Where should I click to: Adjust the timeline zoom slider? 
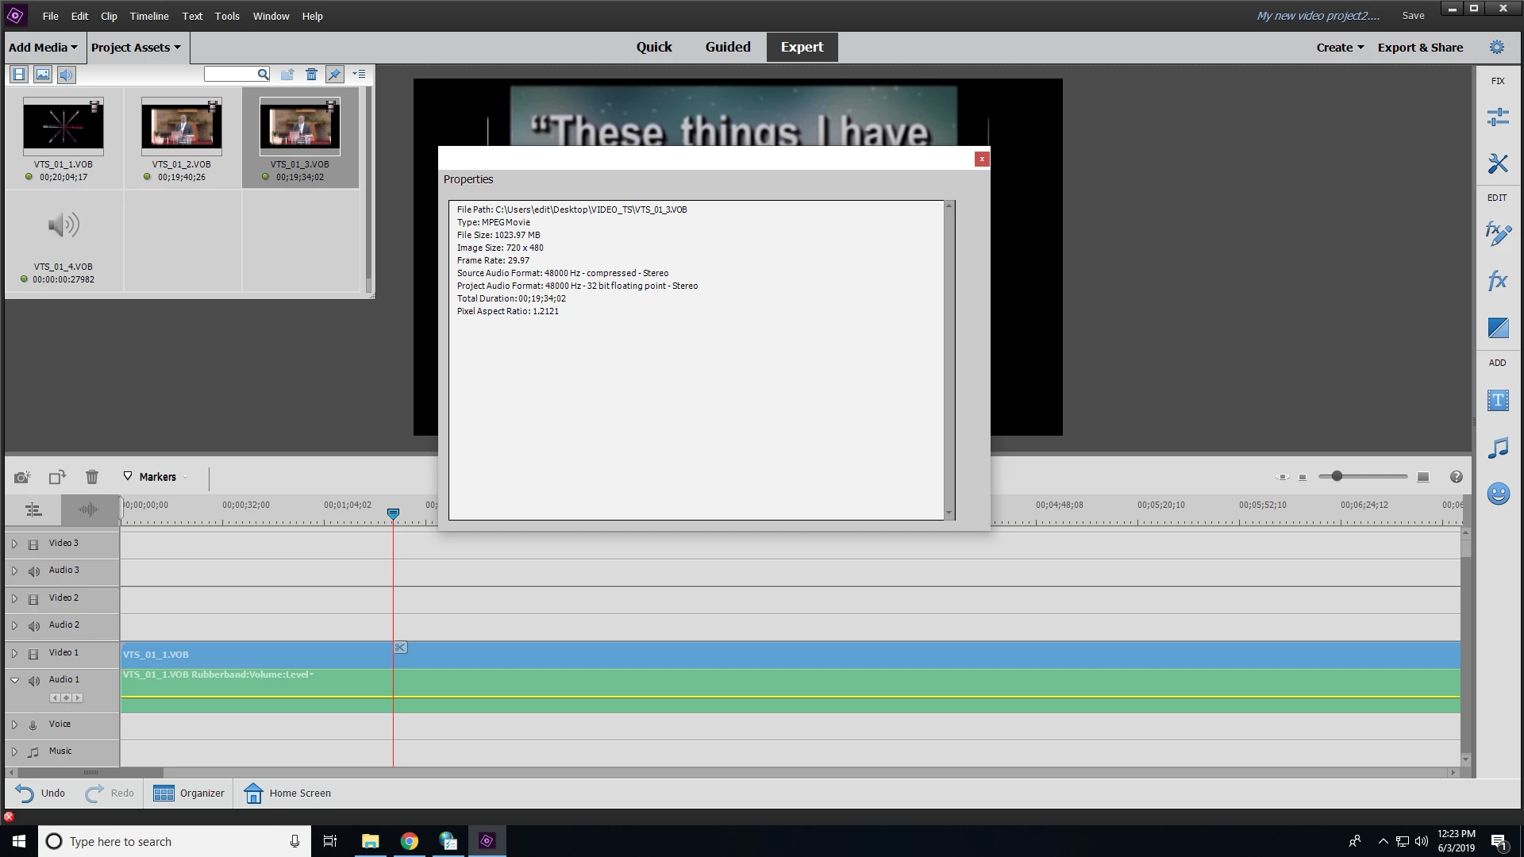(x=1337, y=476)
